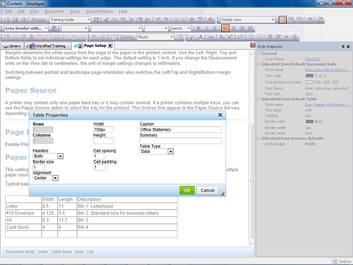The width and height of the screenshot is (353, 265).
Task: Click the block quote icon
Action: tap(286, 37)
